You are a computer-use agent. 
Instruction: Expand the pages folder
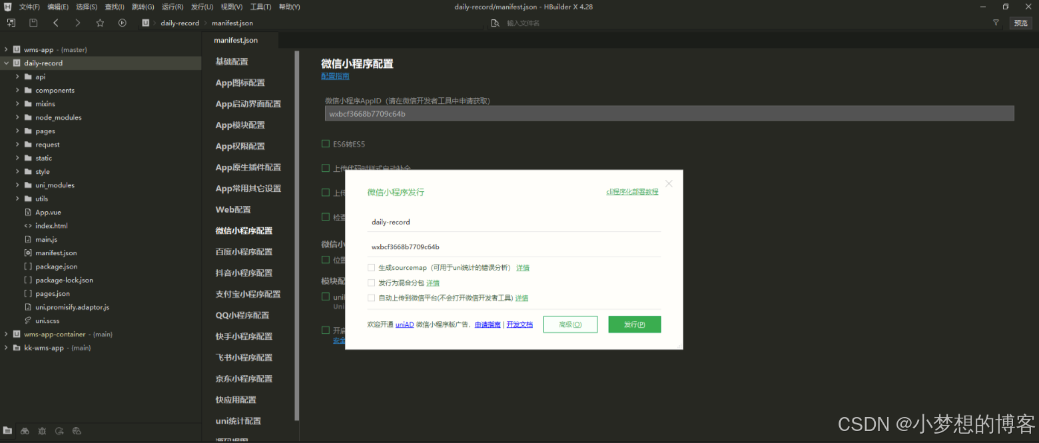(x=17, y=131)
